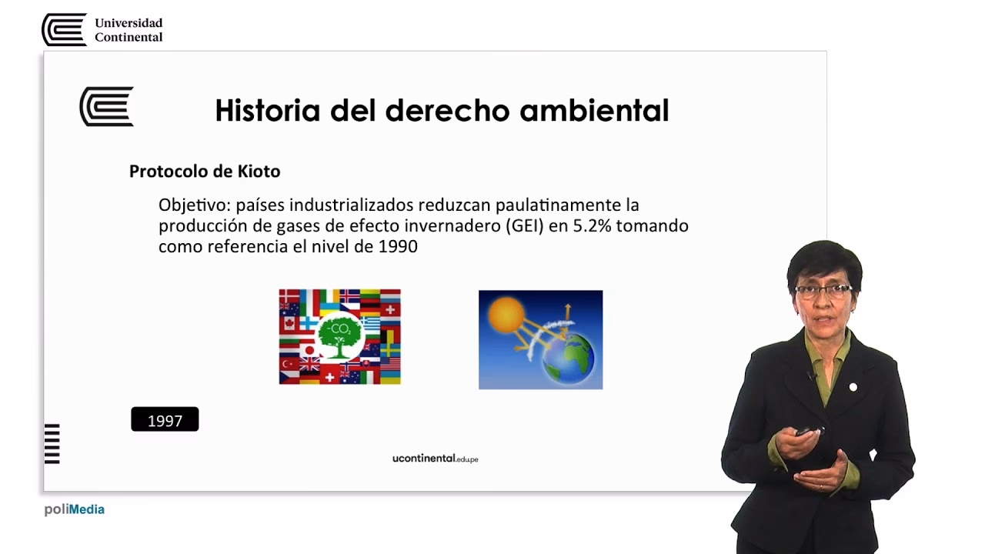This screenshot has width=985, height=554.
Task: Click the poliMedia logo bottom left
Action: pos(73,509)
